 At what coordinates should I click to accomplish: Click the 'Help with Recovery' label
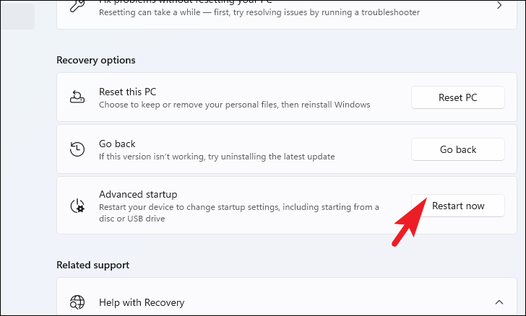[142, 302]
